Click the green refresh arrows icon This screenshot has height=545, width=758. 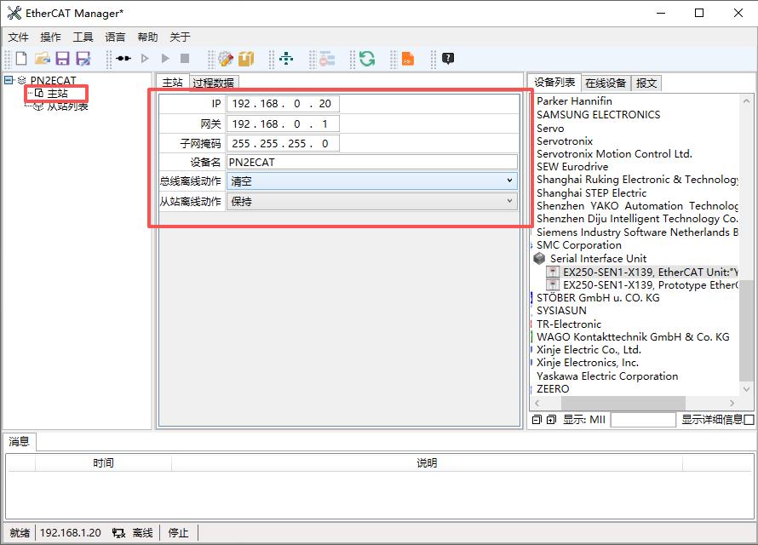tap(367, 59)
